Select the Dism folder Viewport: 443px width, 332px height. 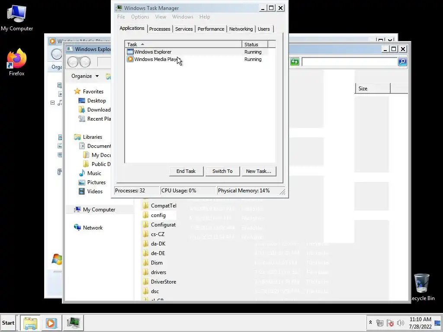[153, 262]
